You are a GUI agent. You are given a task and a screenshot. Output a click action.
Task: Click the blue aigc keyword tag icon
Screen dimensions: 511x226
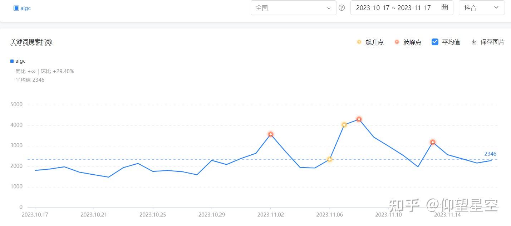click(x=16, y=8)
